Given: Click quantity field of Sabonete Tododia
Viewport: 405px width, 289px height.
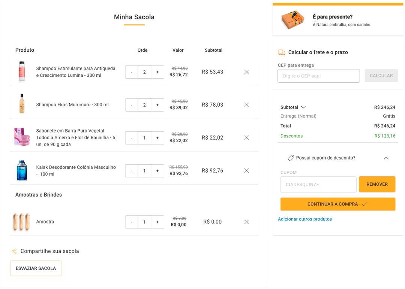Looking at the screenshot, I should point(144,138).
